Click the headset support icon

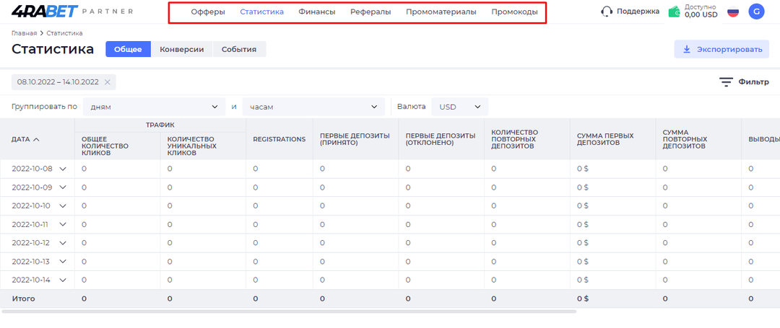point(607,12)
